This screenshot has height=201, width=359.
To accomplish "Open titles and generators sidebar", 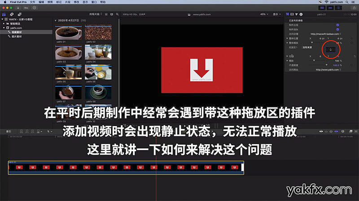I will 19,14.
